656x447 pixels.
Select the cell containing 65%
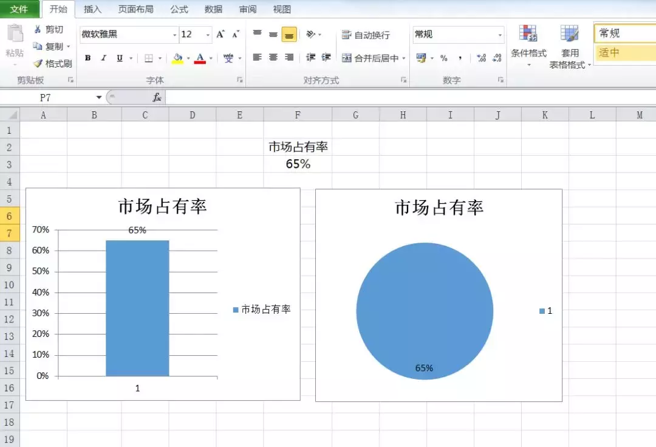click(x=298, y=164)
